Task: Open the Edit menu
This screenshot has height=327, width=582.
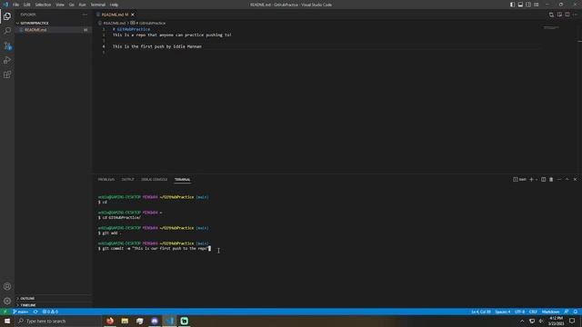Action: click(27, 5)
